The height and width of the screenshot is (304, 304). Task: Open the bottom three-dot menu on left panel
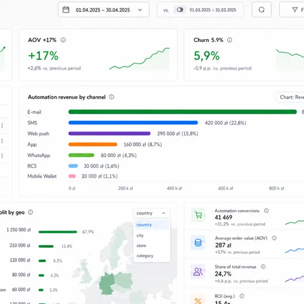(2, 156)
